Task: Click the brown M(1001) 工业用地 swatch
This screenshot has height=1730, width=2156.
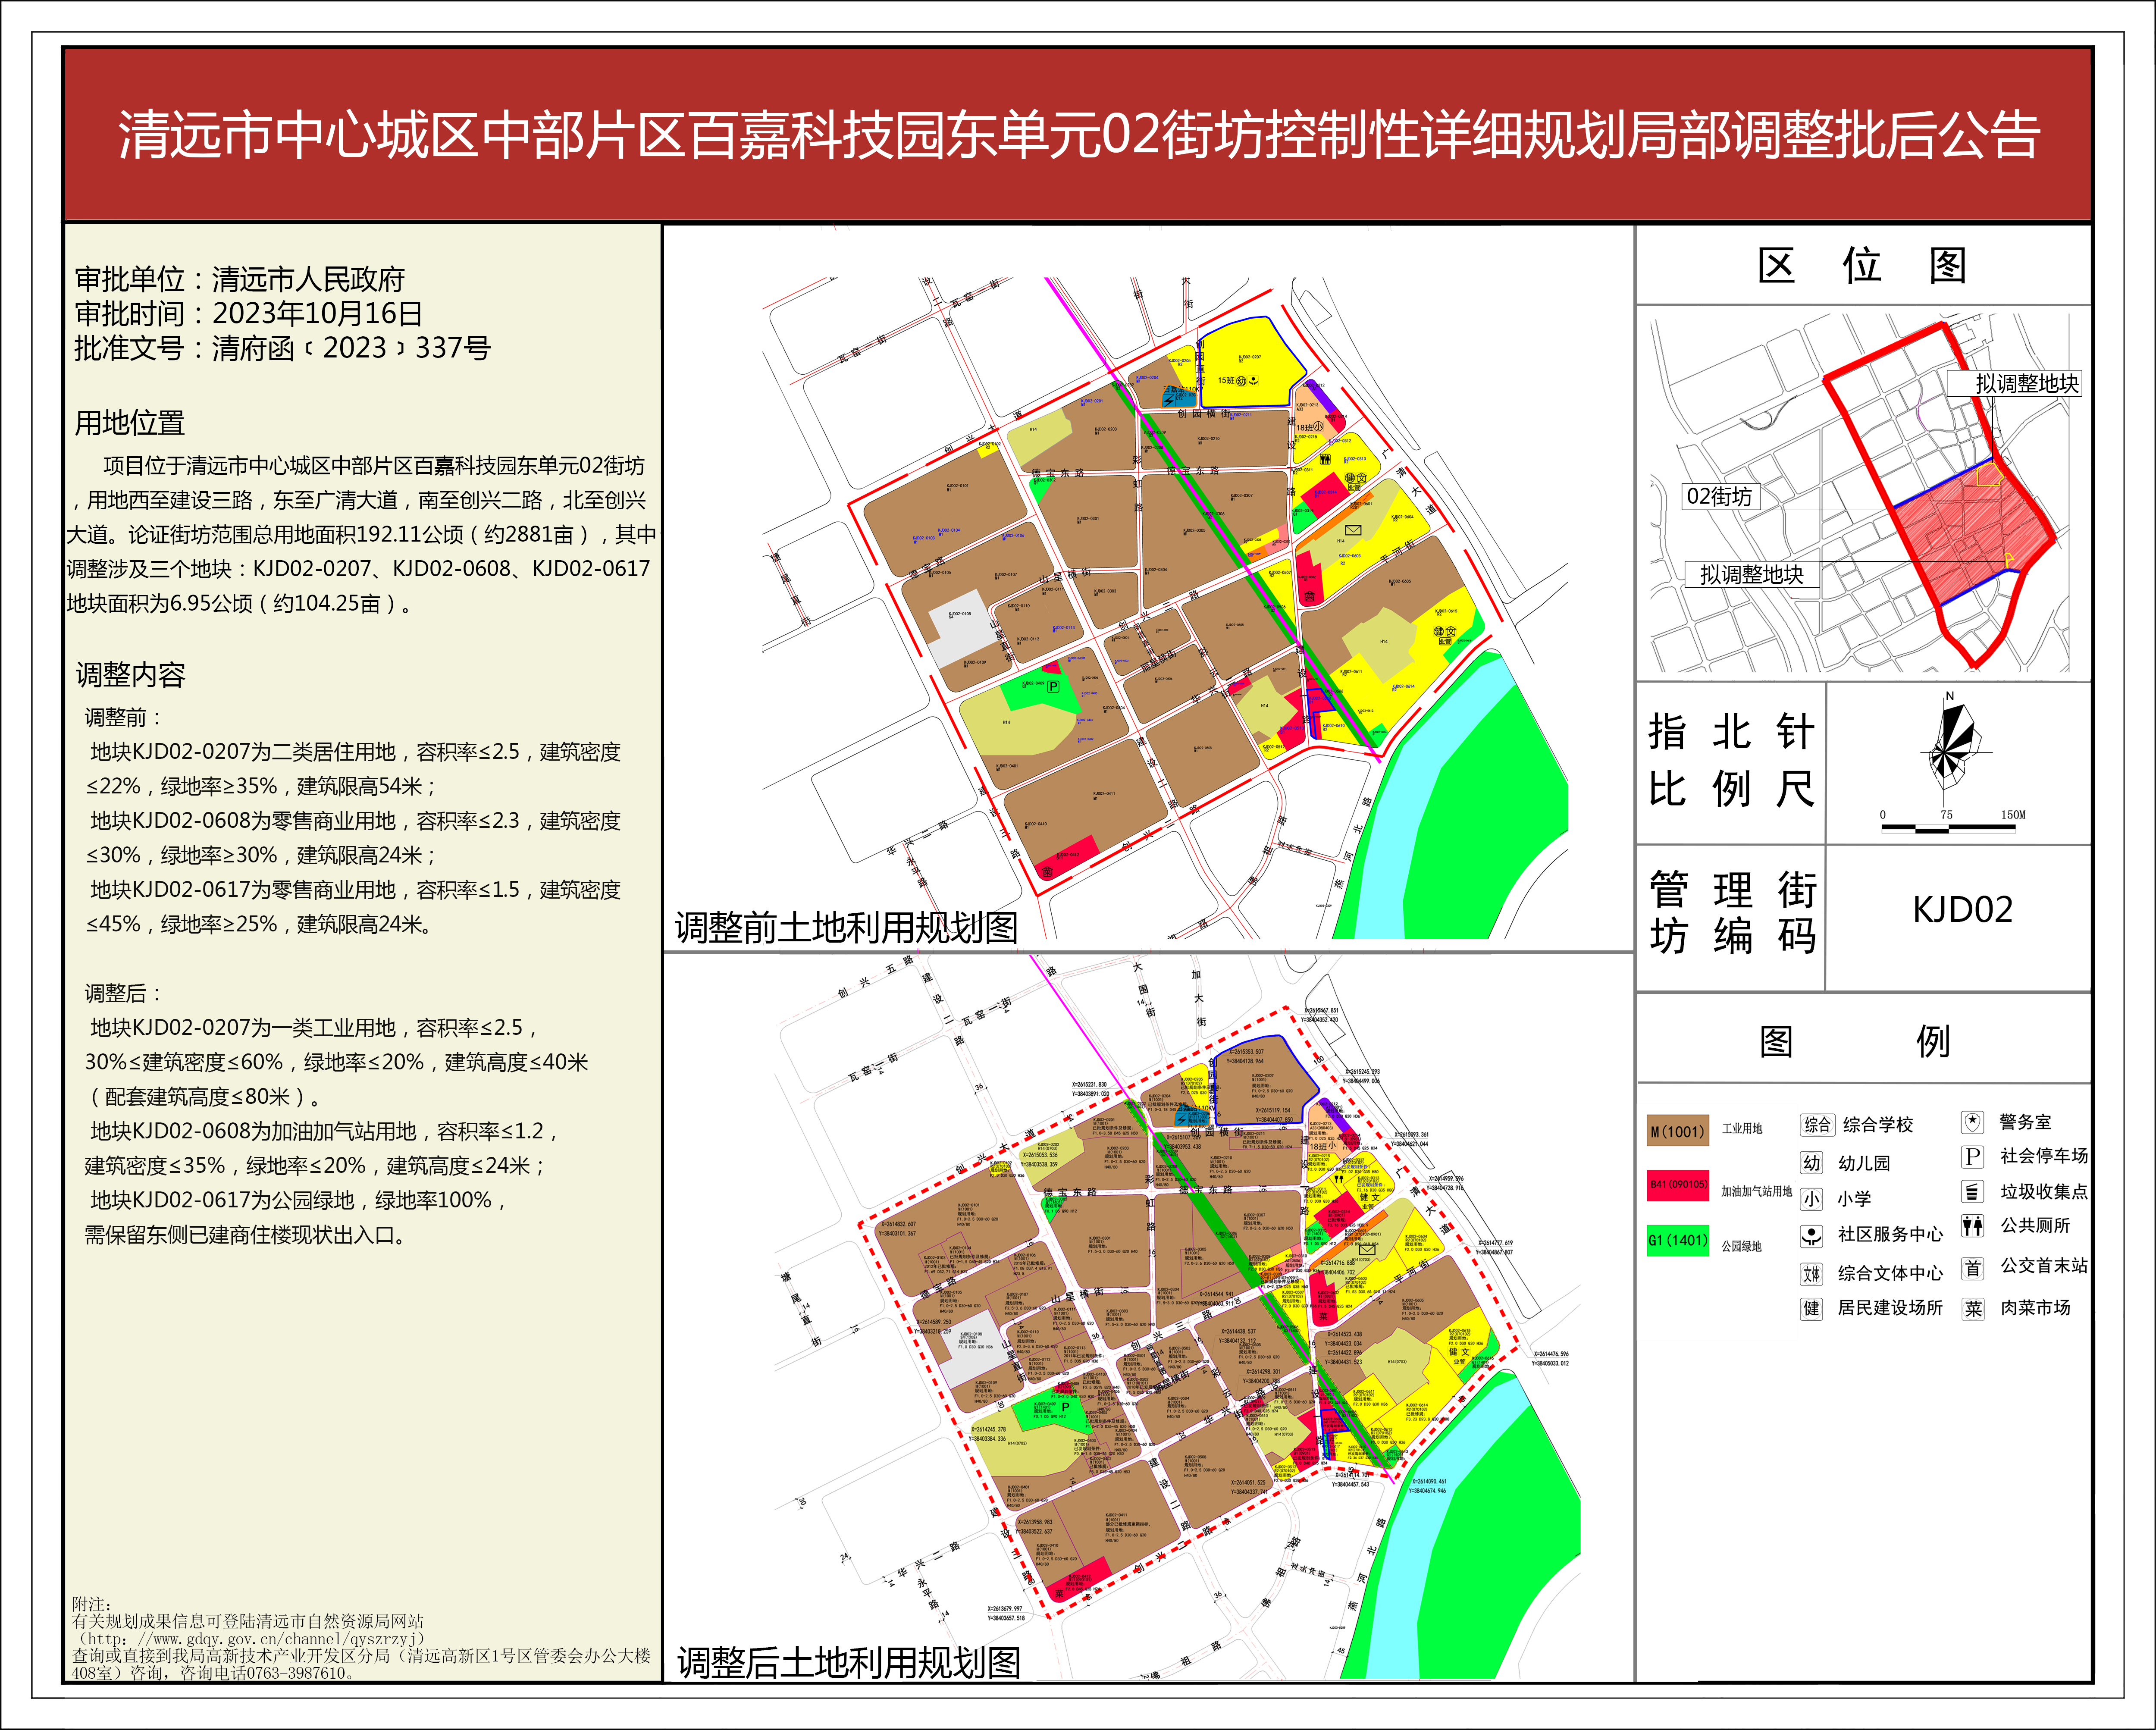Action: pyautogui.click(x=1677, y=1131)
